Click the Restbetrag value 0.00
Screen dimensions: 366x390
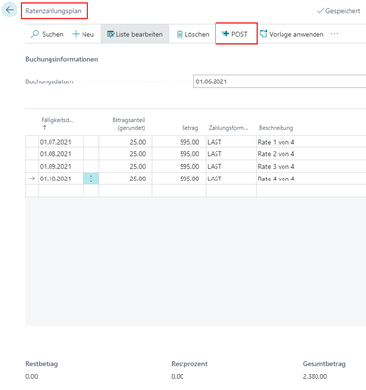tap(32, 376)
